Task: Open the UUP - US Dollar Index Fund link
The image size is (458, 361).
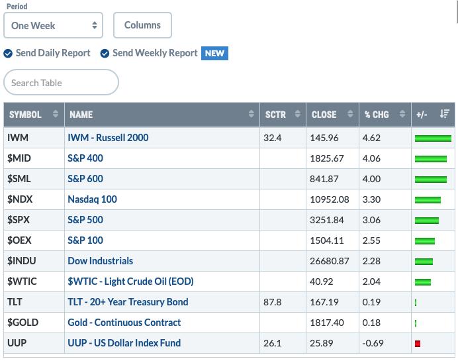Action: [124, 343]
